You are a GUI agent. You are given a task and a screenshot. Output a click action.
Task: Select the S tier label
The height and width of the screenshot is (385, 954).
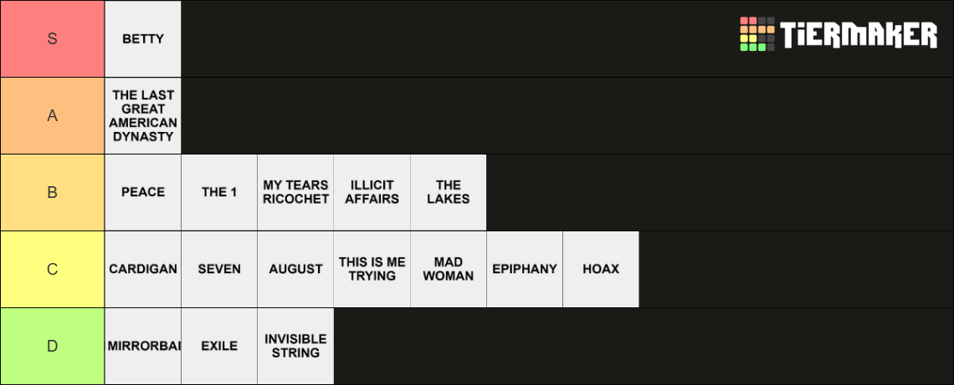click(53, 39)
